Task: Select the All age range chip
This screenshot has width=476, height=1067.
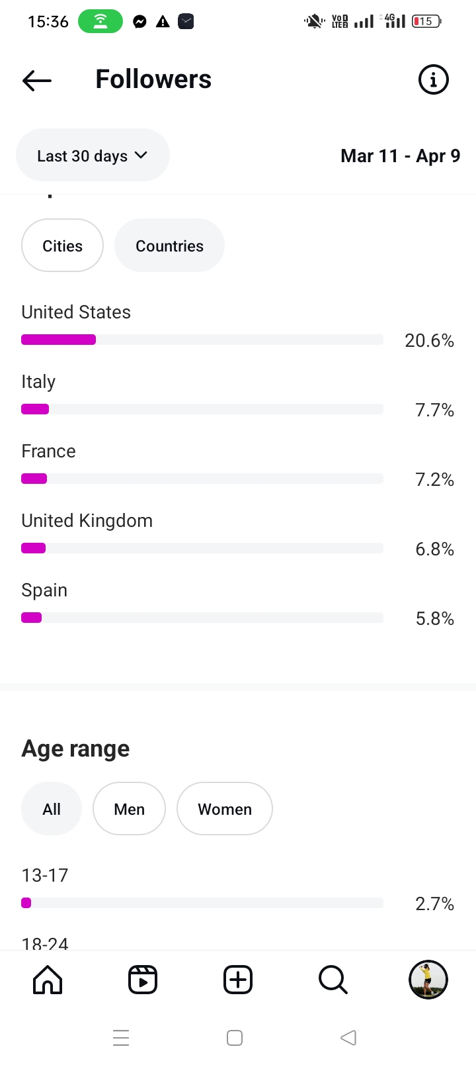Action: pyautogui.click(x=52, y=809)
